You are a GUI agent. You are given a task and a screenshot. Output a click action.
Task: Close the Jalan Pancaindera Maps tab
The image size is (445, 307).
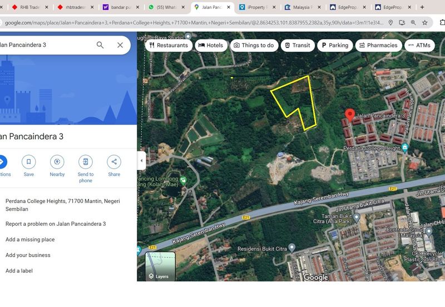pos(229,7)
